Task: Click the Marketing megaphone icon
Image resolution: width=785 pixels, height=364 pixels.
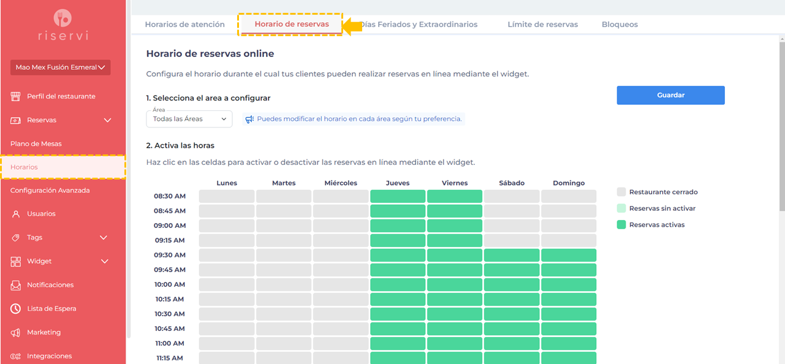Action: pyautogui.click(x=16, y=333)
